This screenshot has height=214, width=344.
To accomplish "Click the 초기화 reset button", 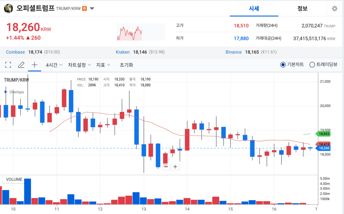I will [x=126, y=65].
